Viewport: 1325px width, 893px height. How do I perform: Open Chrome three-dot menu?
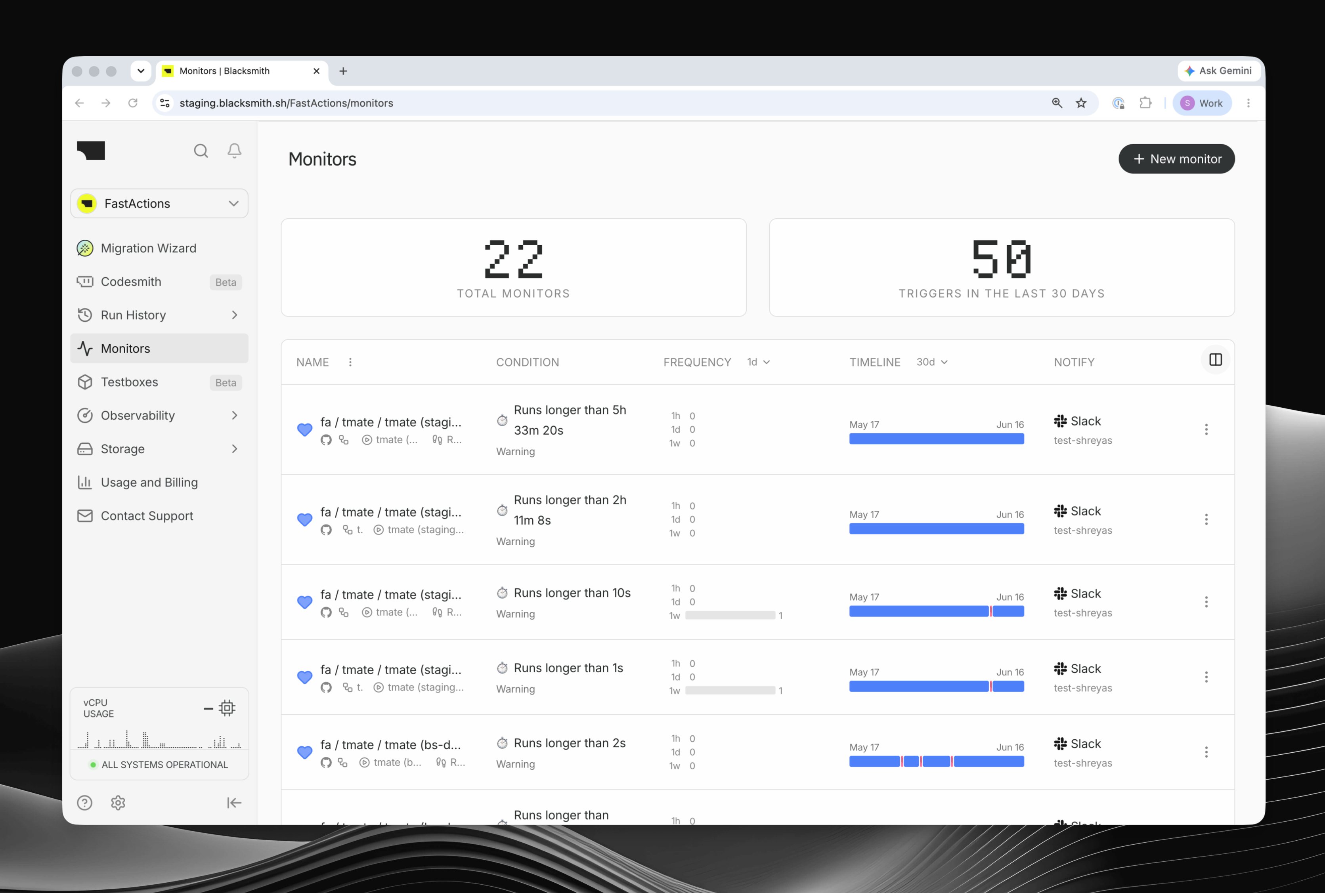[x=1248, y=103]
